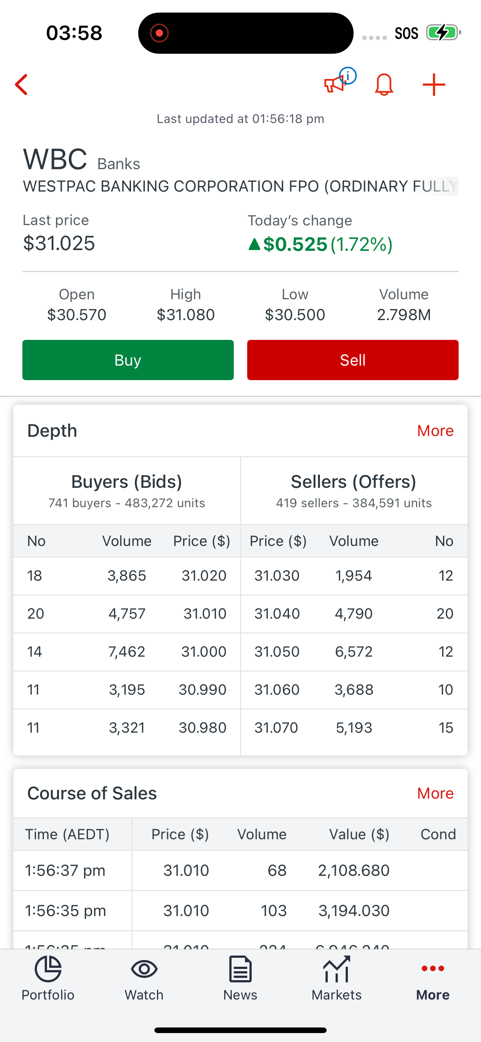Select offer price 31.040
The image size is (481, 1042).
277,614
